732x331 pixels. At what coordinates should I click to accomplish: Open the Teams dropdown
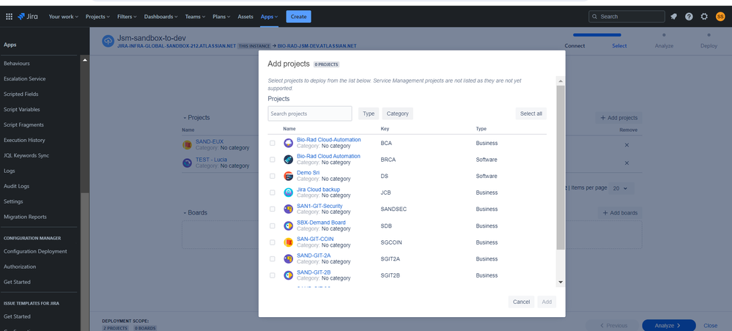pyautogui.click(x=195, y=16)
